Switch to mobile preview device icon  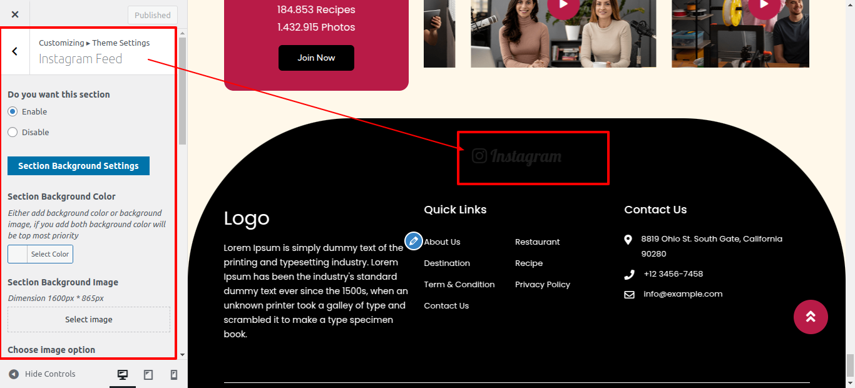174,375
